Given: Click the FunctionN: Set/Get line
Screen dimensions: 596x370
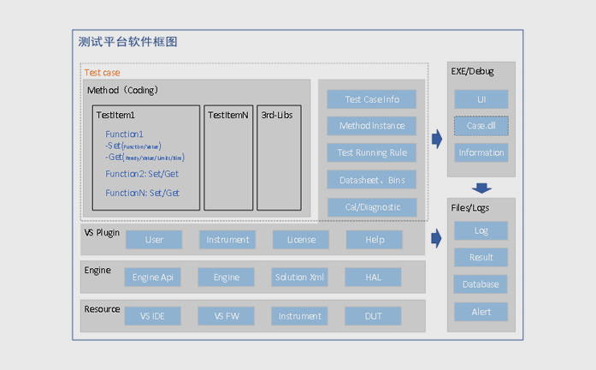Looking at the screenshot, I should pos(142,193).
